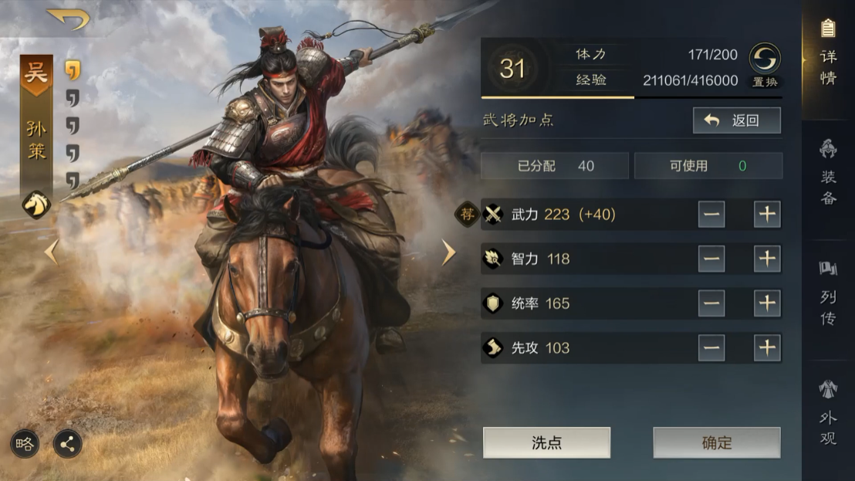Tap the 统率 shield icon
Screen dimensions: 855x481
tap(493, 303)
